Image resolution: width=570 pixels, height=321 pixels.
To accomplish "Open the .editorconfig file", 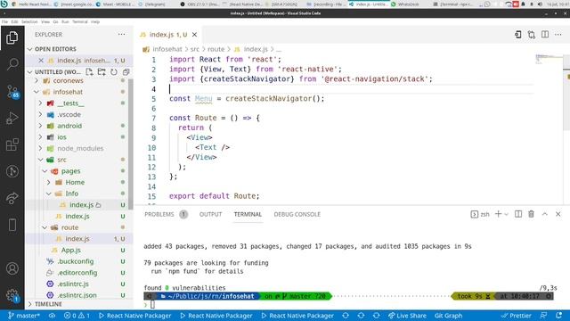I will (77, 273).
